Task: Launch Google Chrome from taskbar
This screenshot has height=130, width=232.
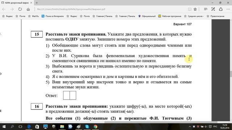Action: point(95,127)
